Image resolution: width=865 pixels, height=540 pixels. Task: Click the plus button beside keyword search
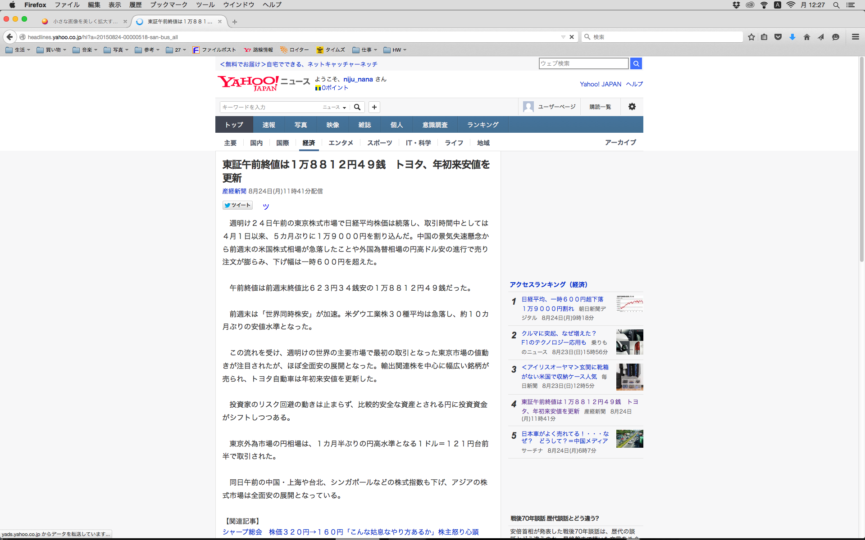(374, 107)
